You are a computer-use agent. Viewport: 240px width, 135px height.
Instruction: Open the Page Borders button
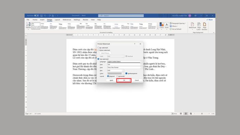(x=204, y=26)
